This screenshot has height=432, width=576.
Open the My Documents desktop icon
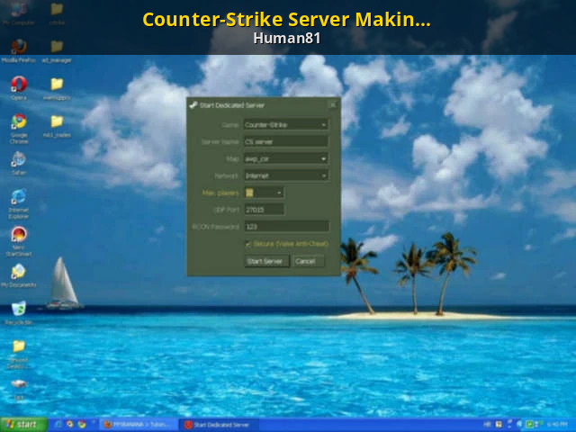(x=18, y=272)
